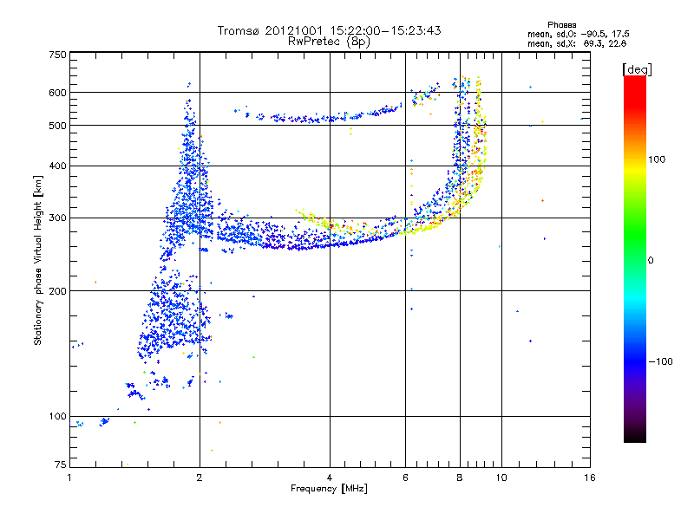Click the '6' x-axis tick label
694x520 pixels.
[405, 478]
